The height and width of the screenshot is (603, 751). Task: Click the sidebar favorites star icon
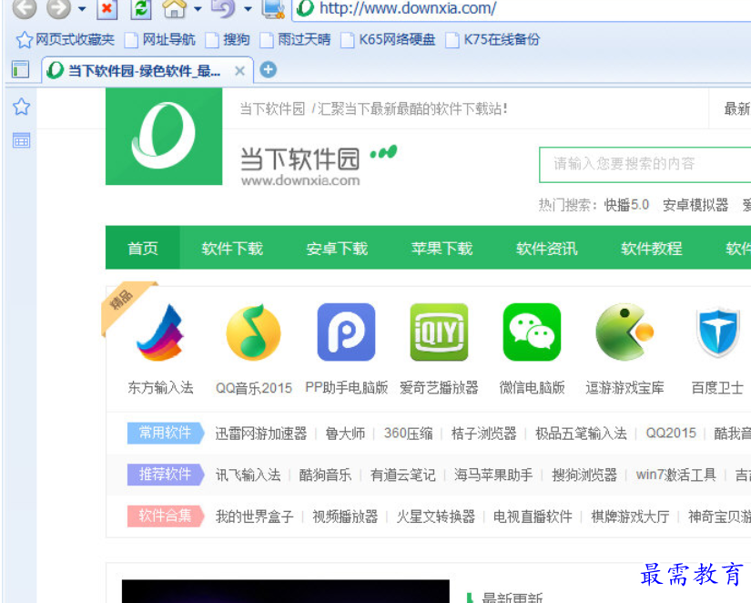point(22,107)
